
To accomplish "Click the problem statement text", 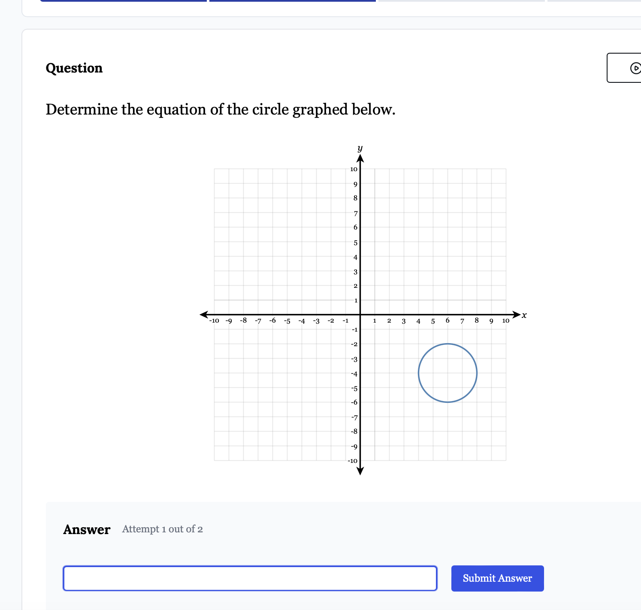I will [x=220, y=110].
